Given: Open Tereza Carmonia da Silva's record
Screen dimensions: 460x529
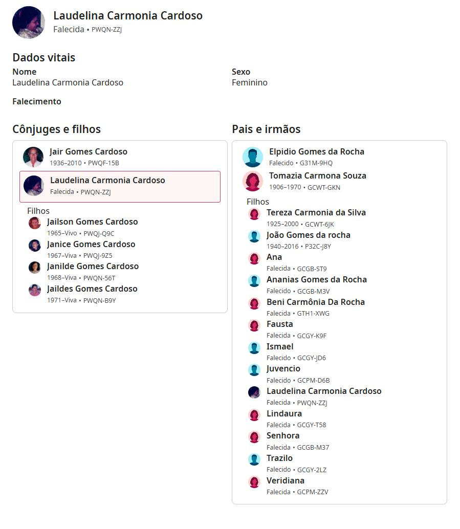Looking at the screenshot, I should point(316,212).
